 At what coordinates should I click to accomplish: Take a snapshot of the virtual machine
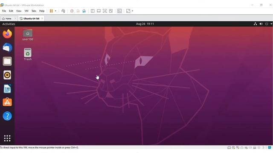[x=72, y=11]
